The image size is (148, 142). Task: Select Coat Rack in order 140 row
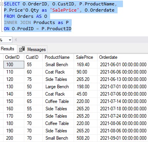click(x=58, y=94)
